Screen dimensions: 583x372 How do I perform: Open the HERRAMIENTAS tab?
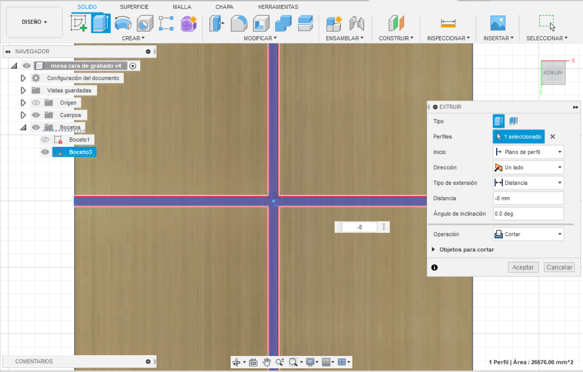click(x=278, y=7)
